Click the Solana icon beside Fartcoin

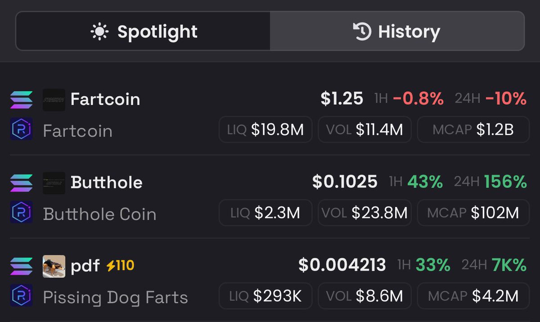tap(21, 99)
